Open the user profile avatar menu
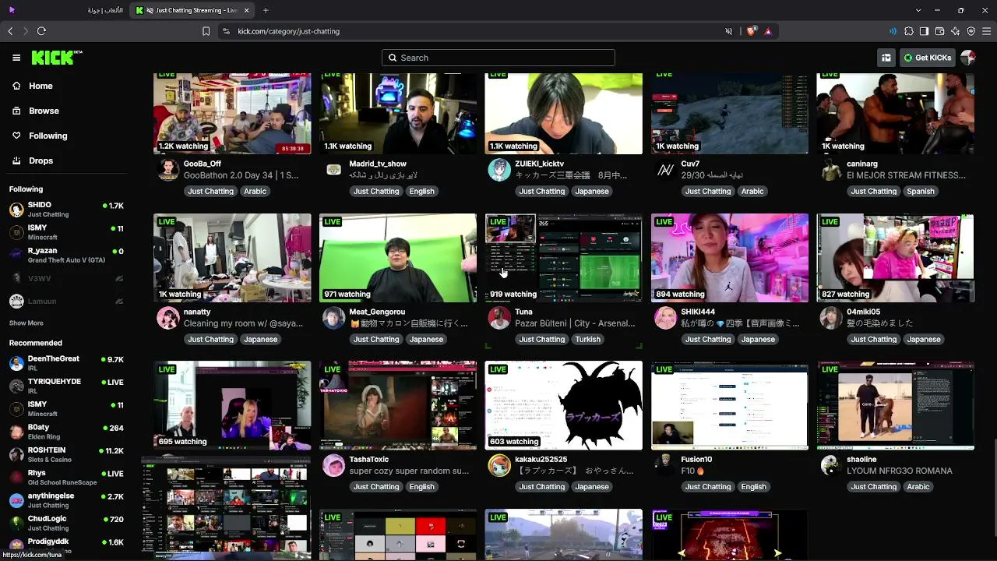This screenshot has width=997, height=561. pyautogui.click(x=968, y=58)
